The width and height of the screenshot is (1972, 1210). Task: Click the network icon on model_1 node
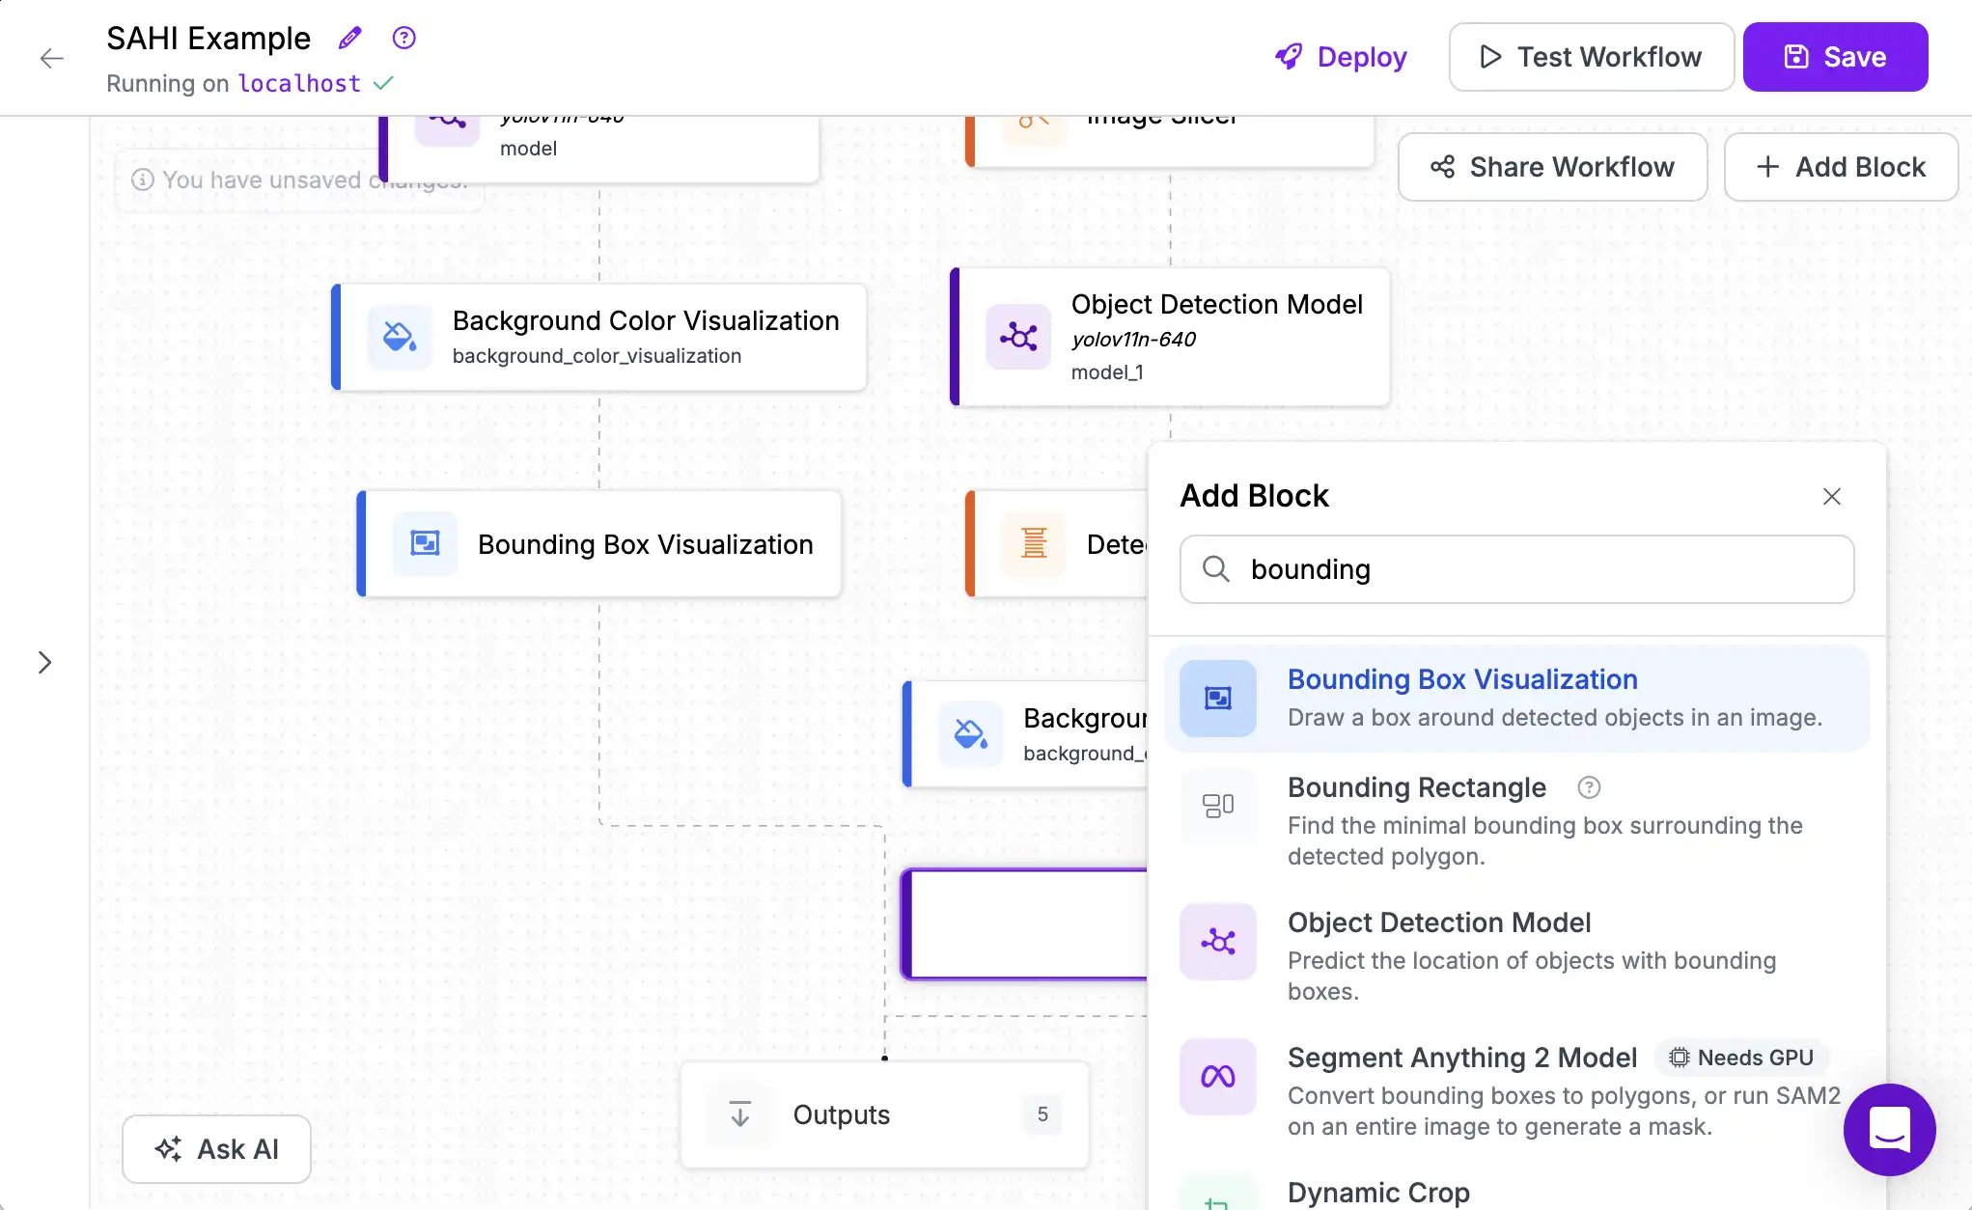click(1018, 337)
